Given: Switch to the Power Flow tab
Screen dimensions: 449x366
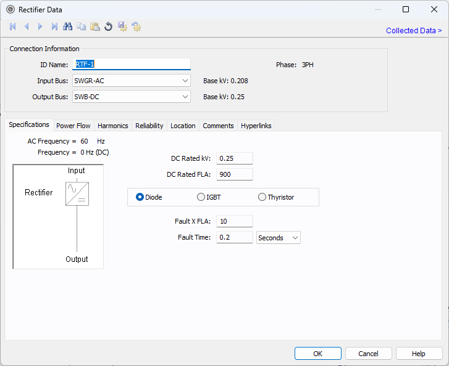Looking at the screenshot, I should (x=73, y=126).
